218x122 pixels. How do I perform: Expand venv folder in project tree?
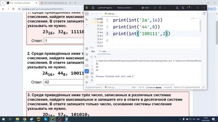(x=95, y=22)
